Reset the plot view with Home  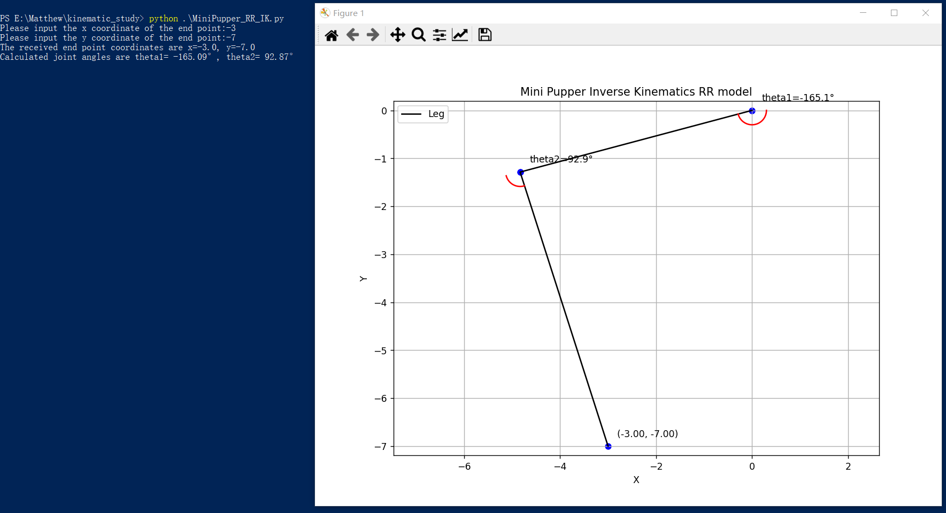332,34
